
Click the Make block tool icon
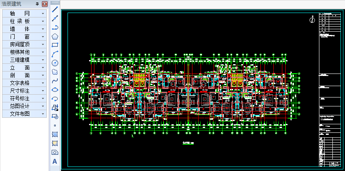(55, 117)
